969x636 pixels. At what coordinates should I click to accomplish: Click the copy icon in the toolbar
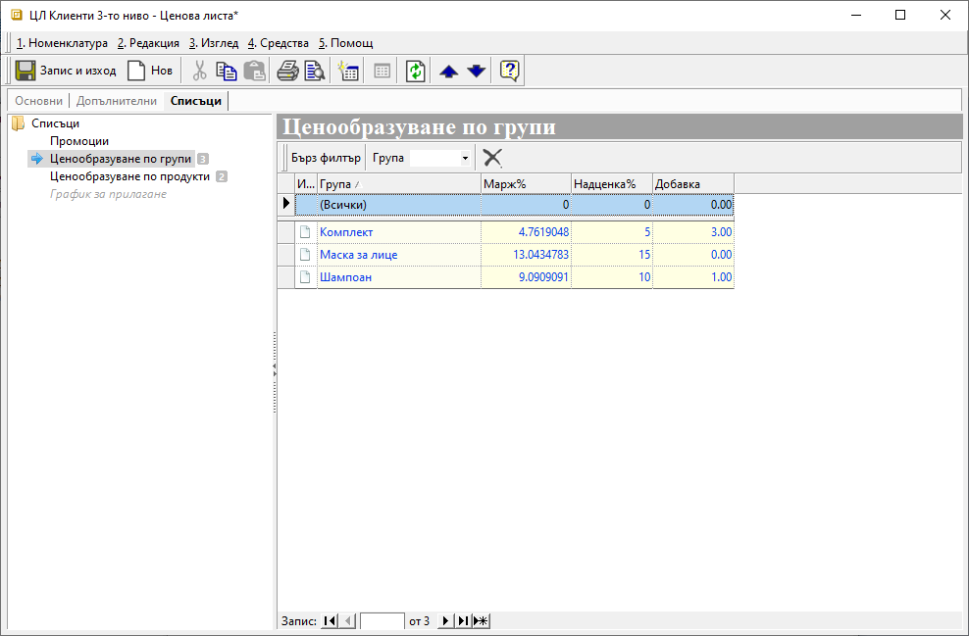pos(227,71)
